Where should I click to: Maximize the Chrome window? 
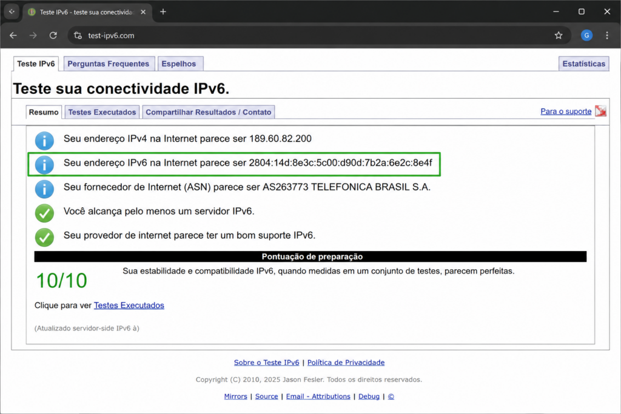582,12
